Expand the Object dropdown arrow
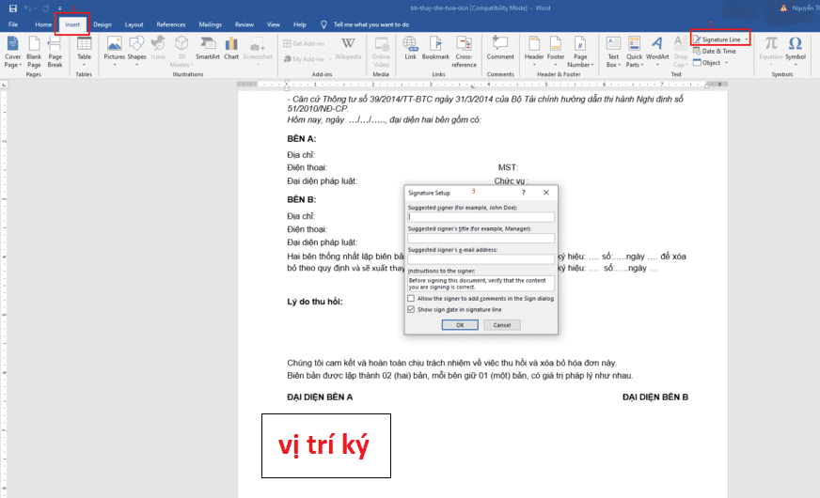The image size is (820, 498). [x=726, y=63]
